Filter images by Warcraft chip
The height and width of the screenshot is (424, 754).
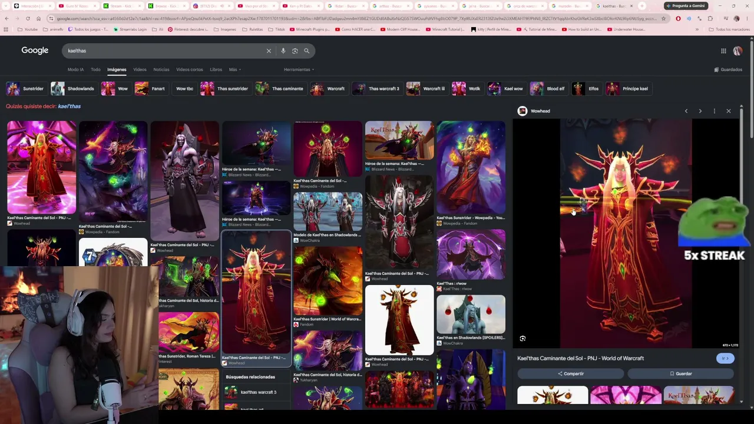point(328,88)
